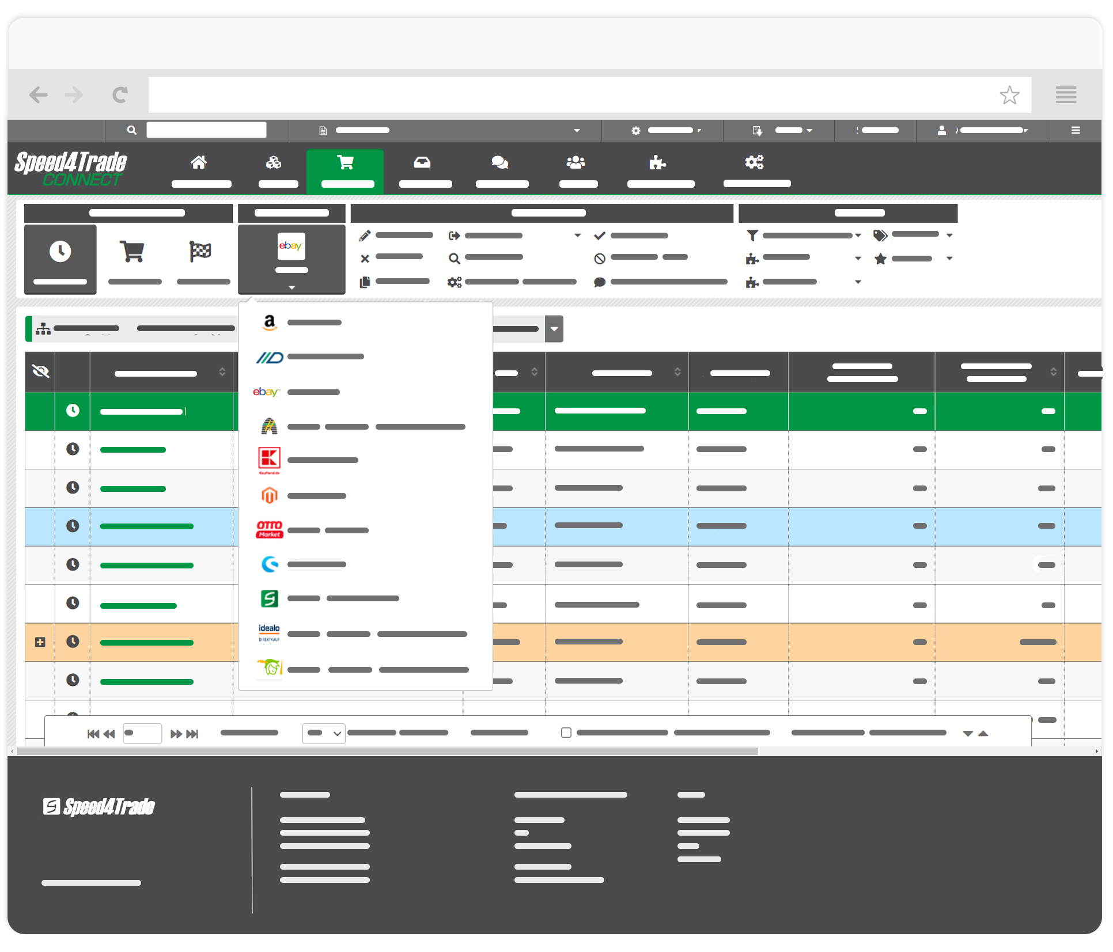
Task: Expand the orange row using its plus toggle
Action: click(x=39, y=641)
